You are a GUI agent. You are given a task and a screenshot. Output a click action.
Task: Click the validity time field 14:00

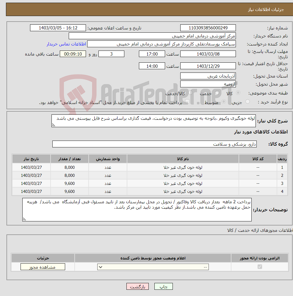(x=152, y=66)
